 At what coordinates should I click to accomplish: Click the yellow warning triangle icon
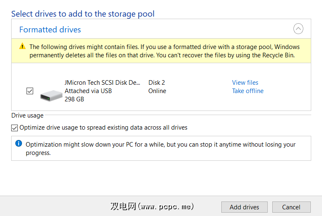[22, 47]
